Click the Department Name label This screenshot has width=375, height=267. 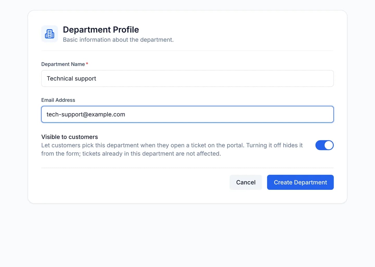coord(63,64)
